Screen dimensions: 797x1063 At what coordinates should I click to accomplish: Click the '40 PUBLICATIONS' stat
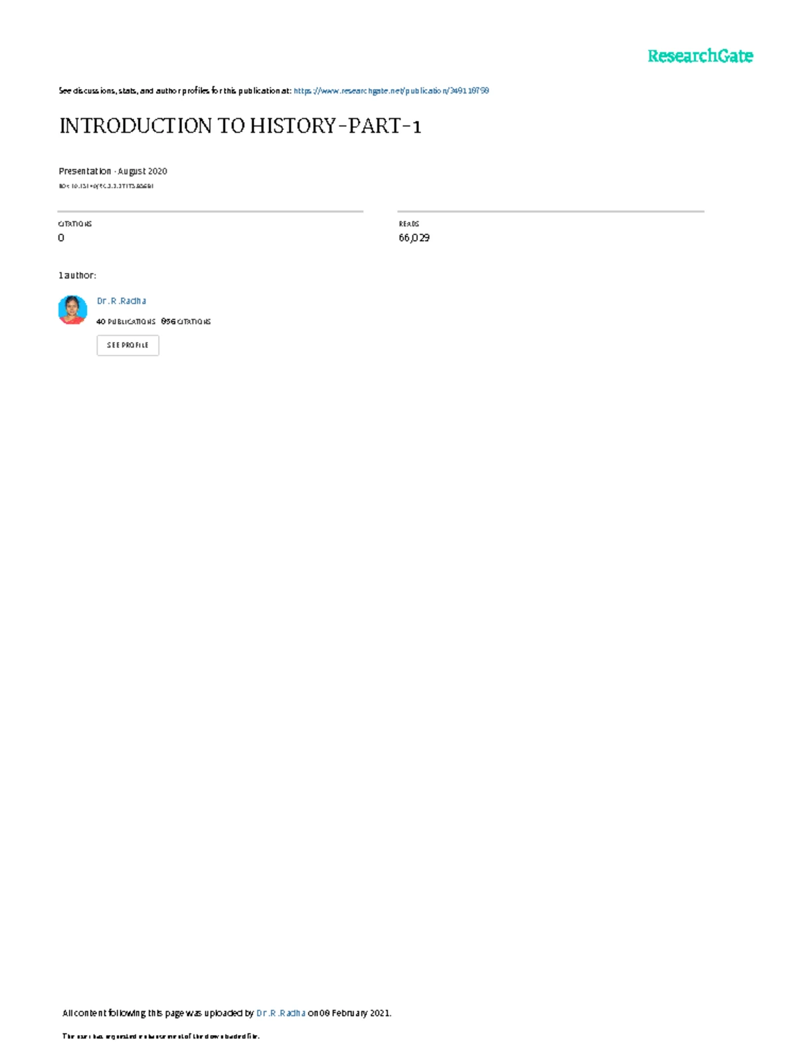point(126,322)
